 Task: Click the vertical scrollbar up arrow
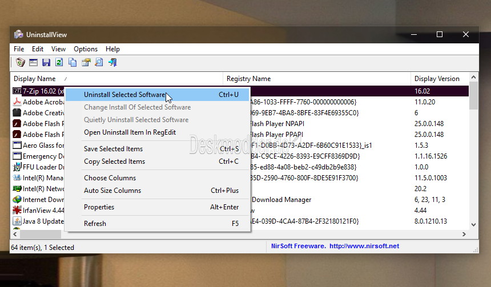pyautogui.click(x=473, y=77)
